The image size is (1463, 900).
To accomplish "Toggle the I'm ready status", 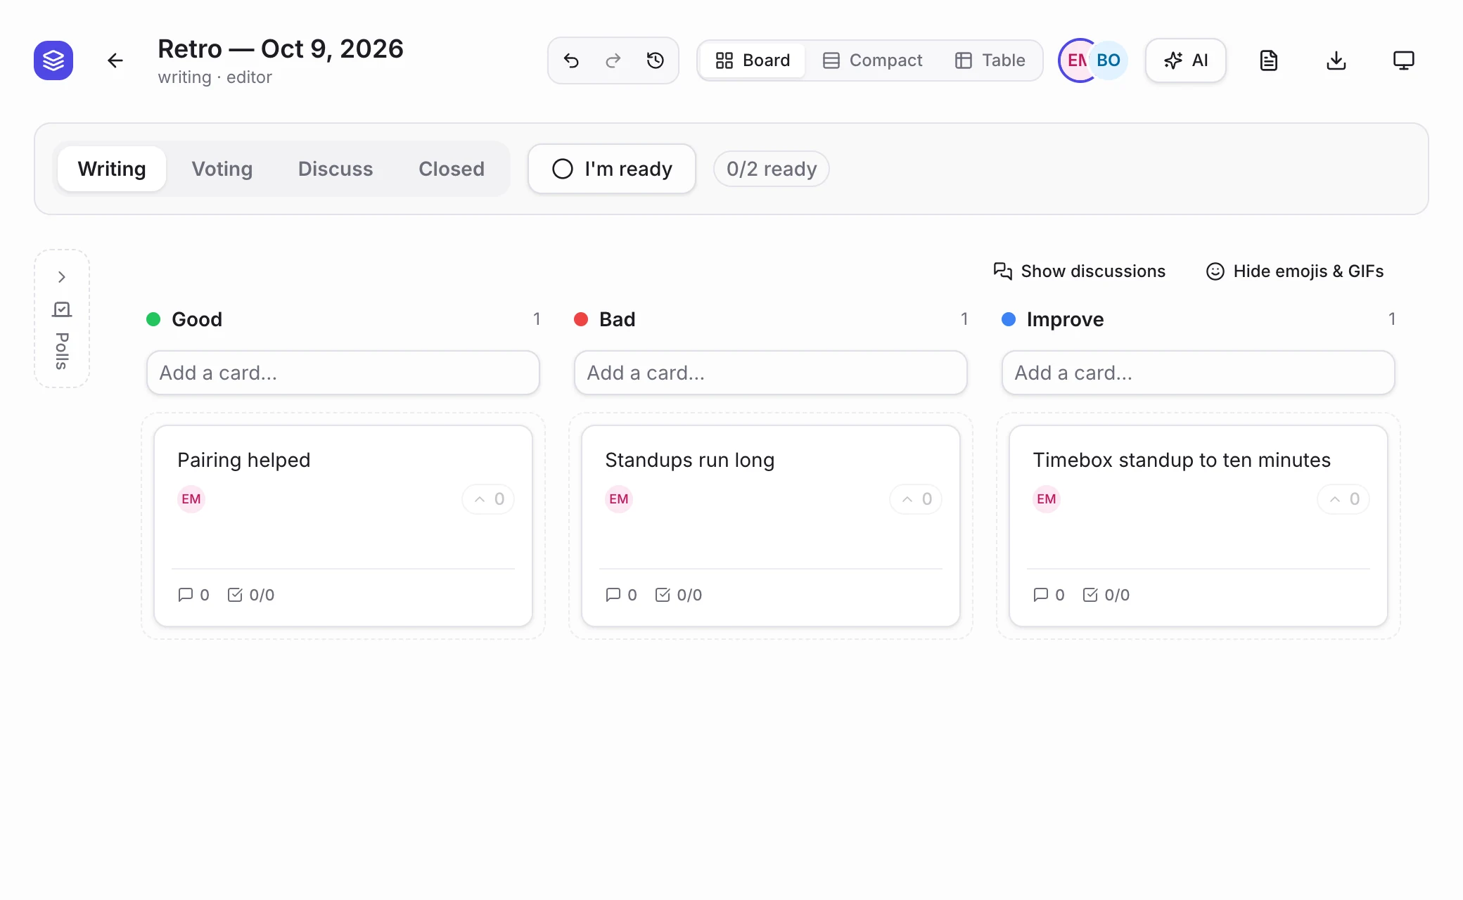I will tap(612, 169).
